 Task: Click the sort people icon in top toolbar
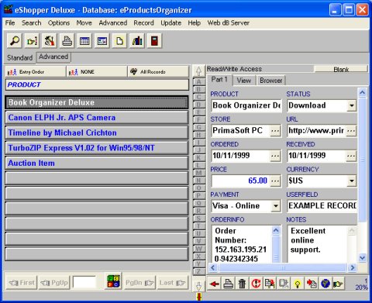50,41
